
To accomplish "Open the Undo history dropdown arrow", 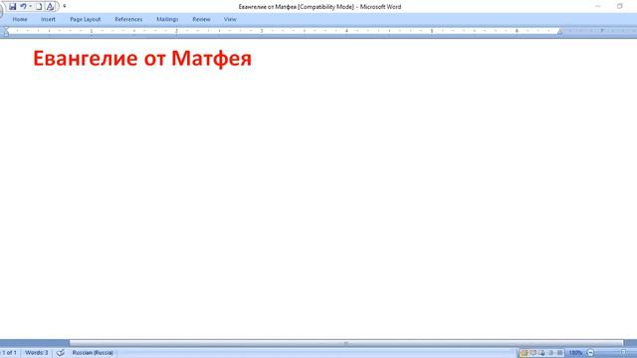I will point(31,7).
